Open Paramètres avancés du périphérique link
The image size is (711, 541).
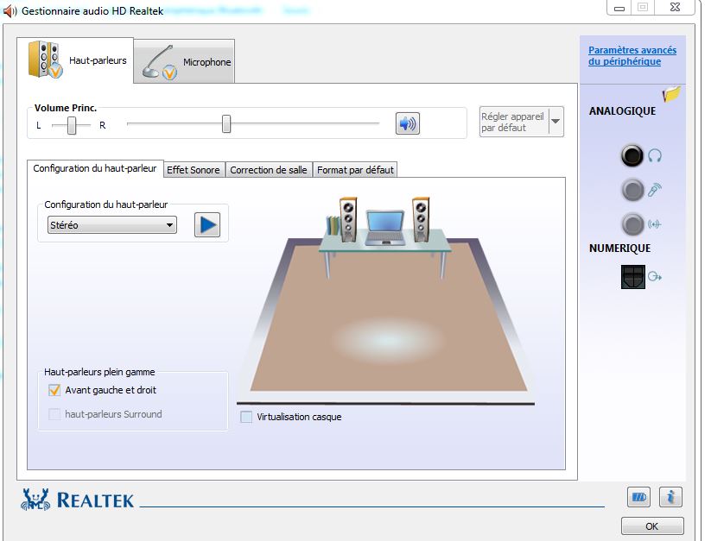[632, 56]
